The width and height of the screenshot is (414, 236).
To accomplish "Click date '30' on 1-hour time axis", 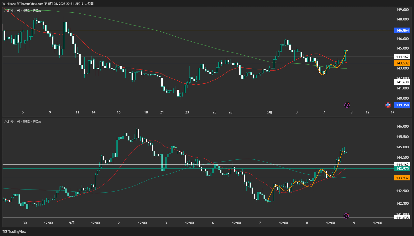I will coord(25,223).
